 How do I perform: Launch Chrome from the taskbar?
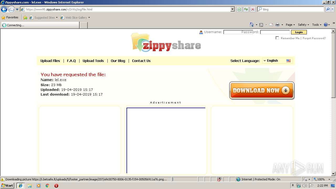(x=48, y=186)
